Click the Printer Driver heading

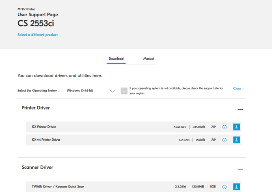click(x=36, y=108)
